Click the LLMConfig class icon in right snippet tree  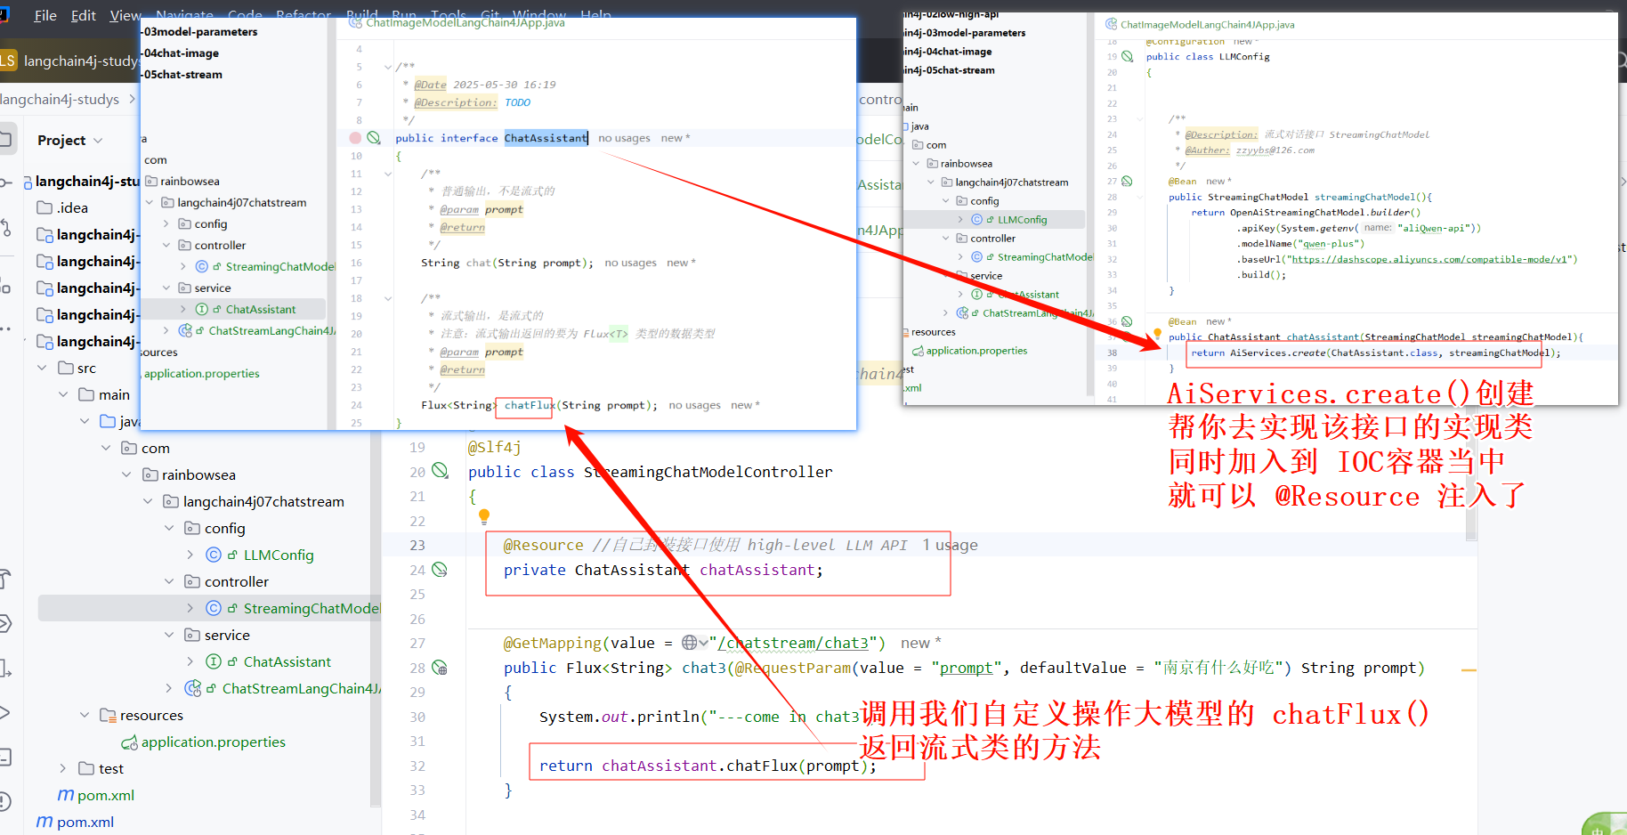coord(976,219)
